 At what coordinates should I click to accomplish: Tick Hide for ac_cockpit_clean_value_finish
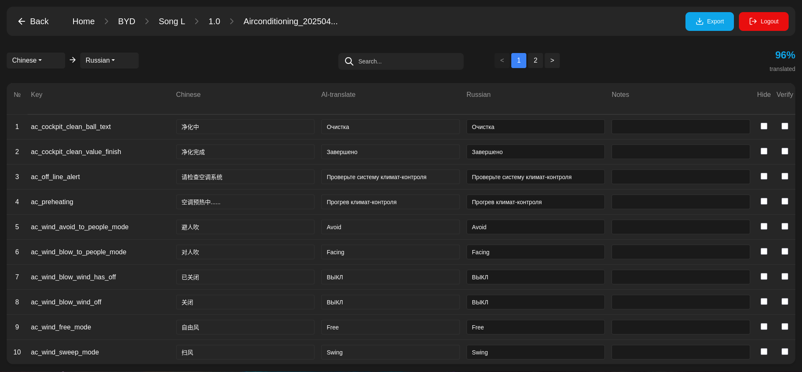pyautogui.click(x=764, y=151)
